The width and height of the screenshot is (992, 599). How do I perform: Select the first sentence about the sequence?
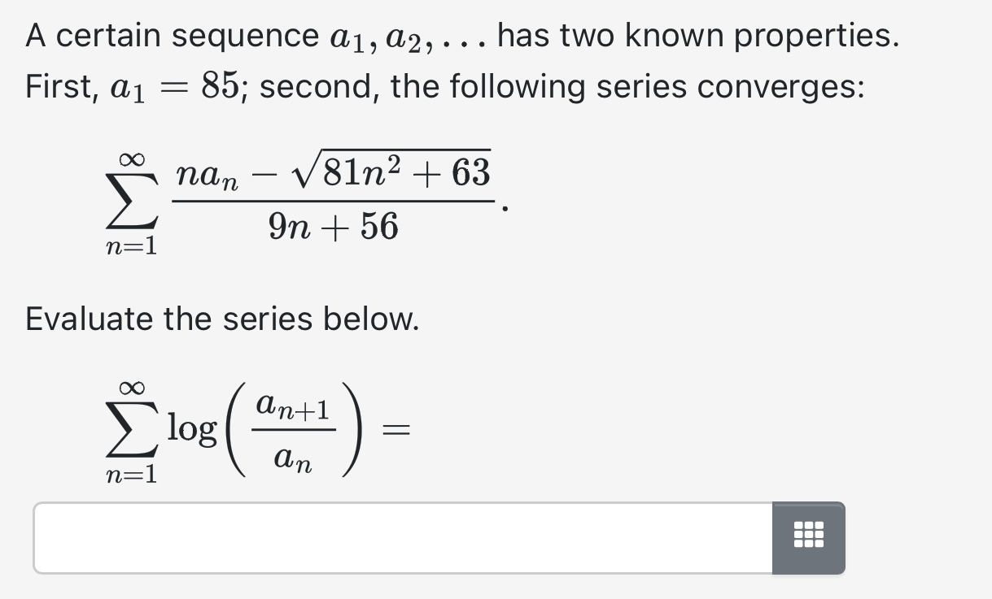tap(460, 33)
